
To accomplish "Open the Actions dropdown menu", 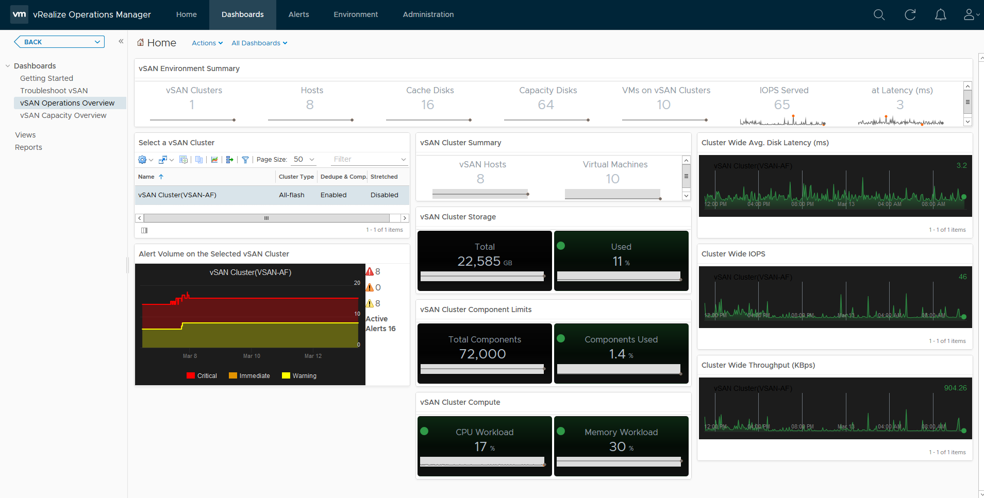I will [x=207, y=43].
